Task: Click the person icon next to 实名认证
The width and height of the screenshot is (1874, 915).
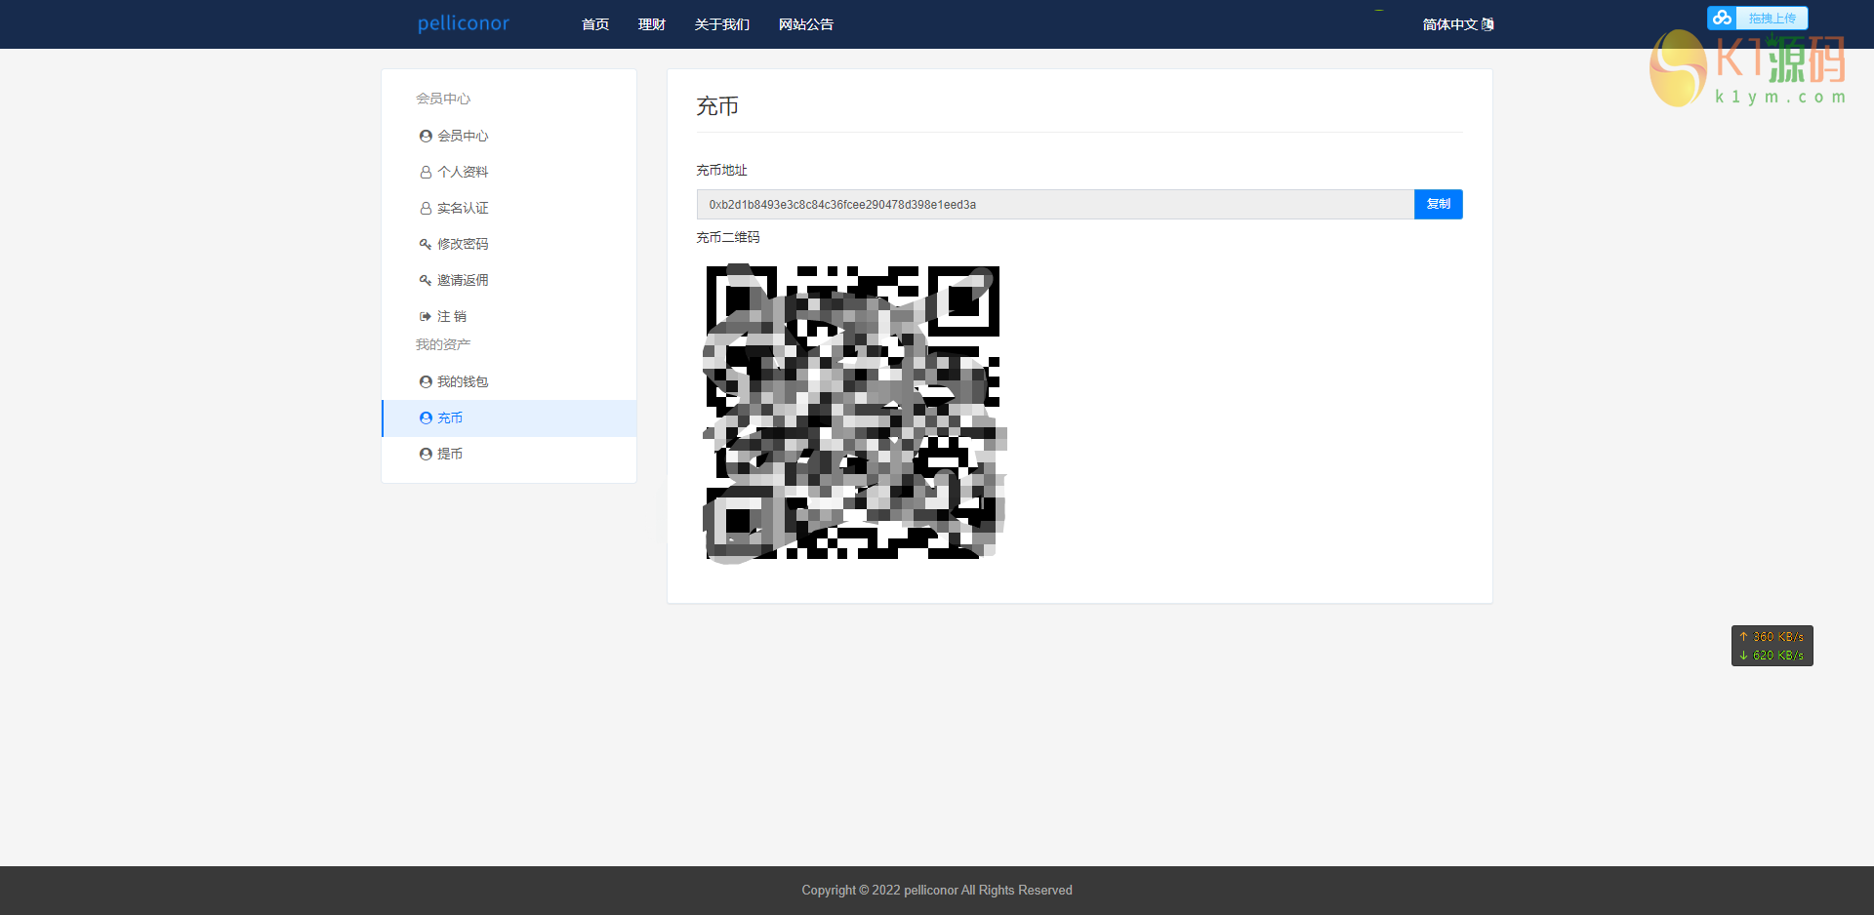Action: 426,208
